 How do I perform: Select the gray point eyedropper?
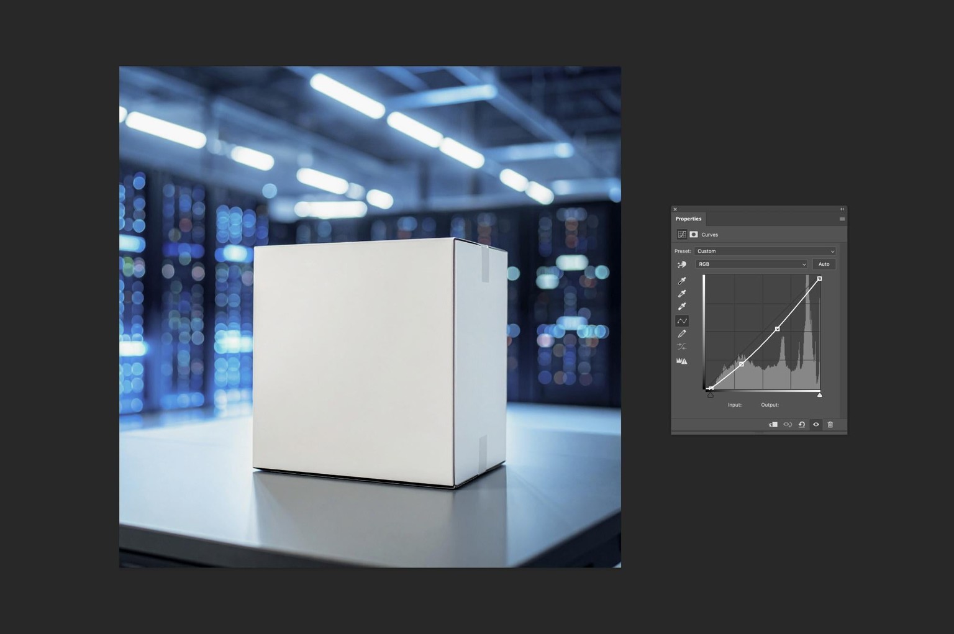tap(682, 294)
